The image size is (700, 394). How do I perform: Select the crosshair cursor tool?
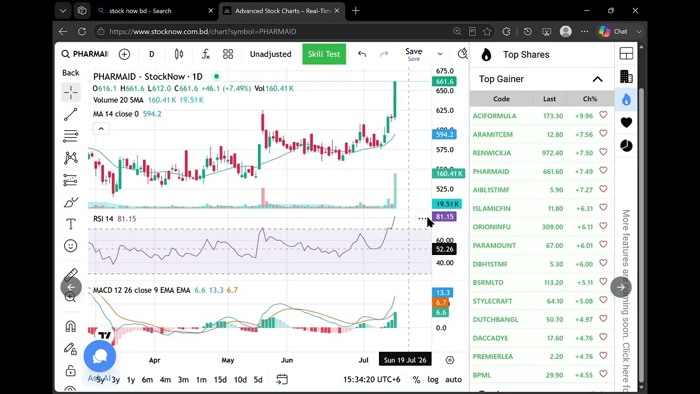pos(71,92)
